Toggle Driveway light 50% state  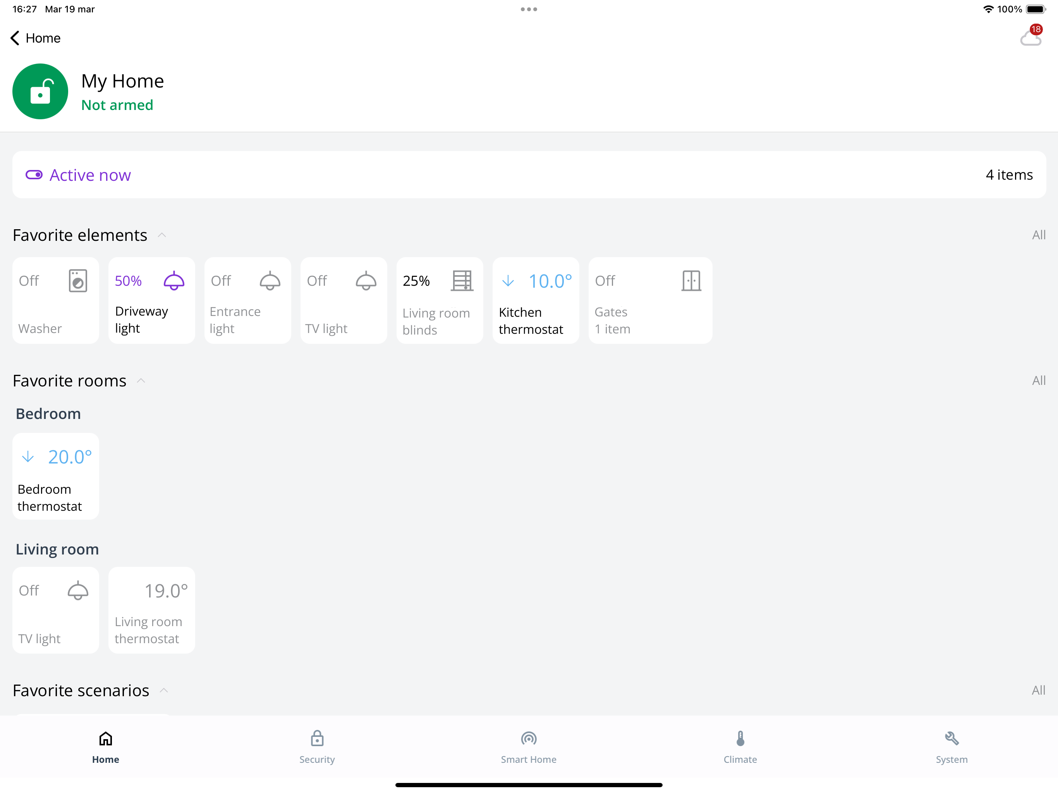(x=128, y=281)
